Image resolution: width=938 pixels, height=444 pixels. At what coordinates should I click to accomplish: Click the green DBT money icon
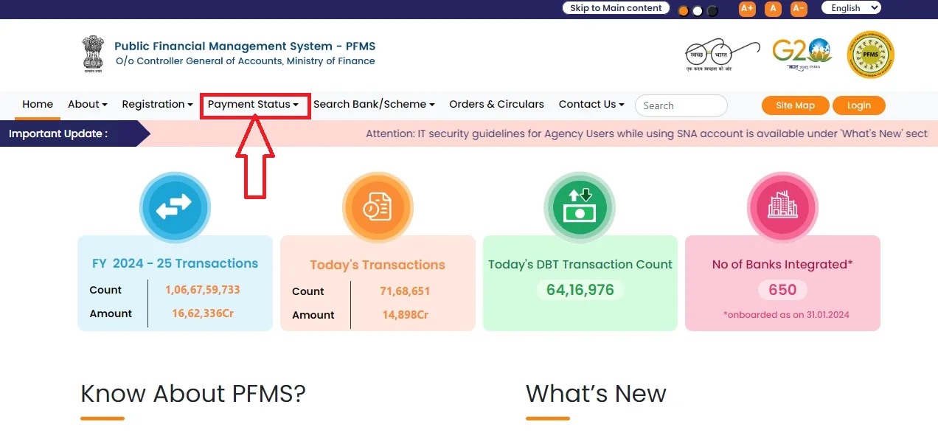click(579, 207)
